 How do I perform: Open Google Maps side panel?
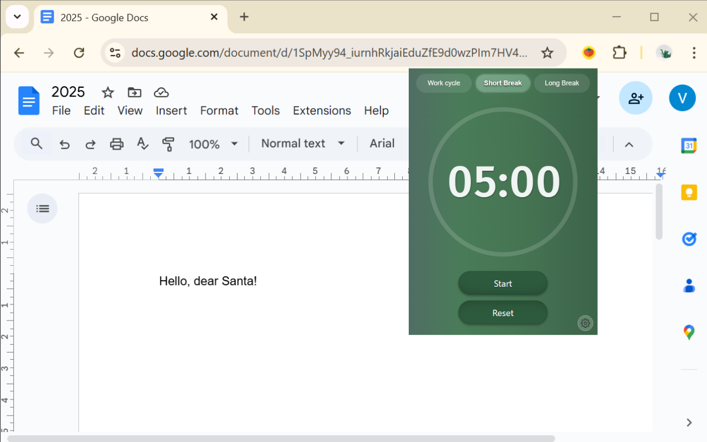tap(689, 332)
